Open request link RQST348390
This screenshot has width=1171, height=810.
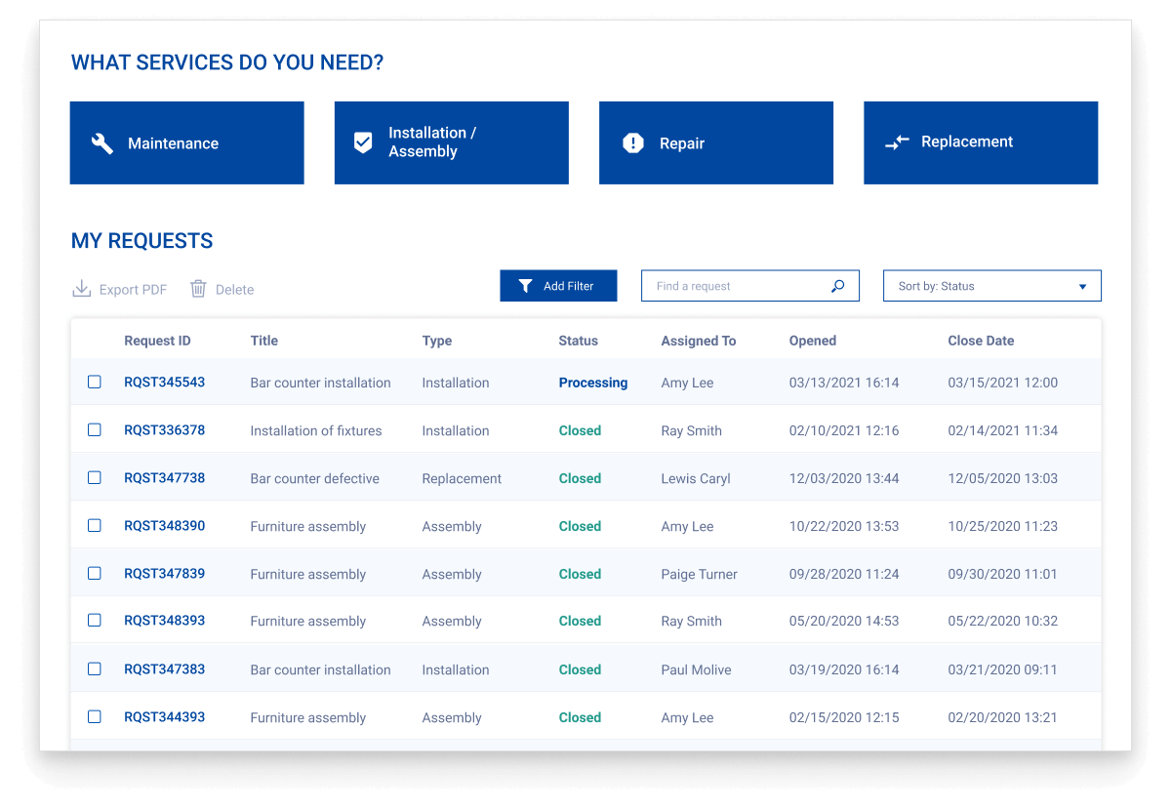tap(164, 526)
